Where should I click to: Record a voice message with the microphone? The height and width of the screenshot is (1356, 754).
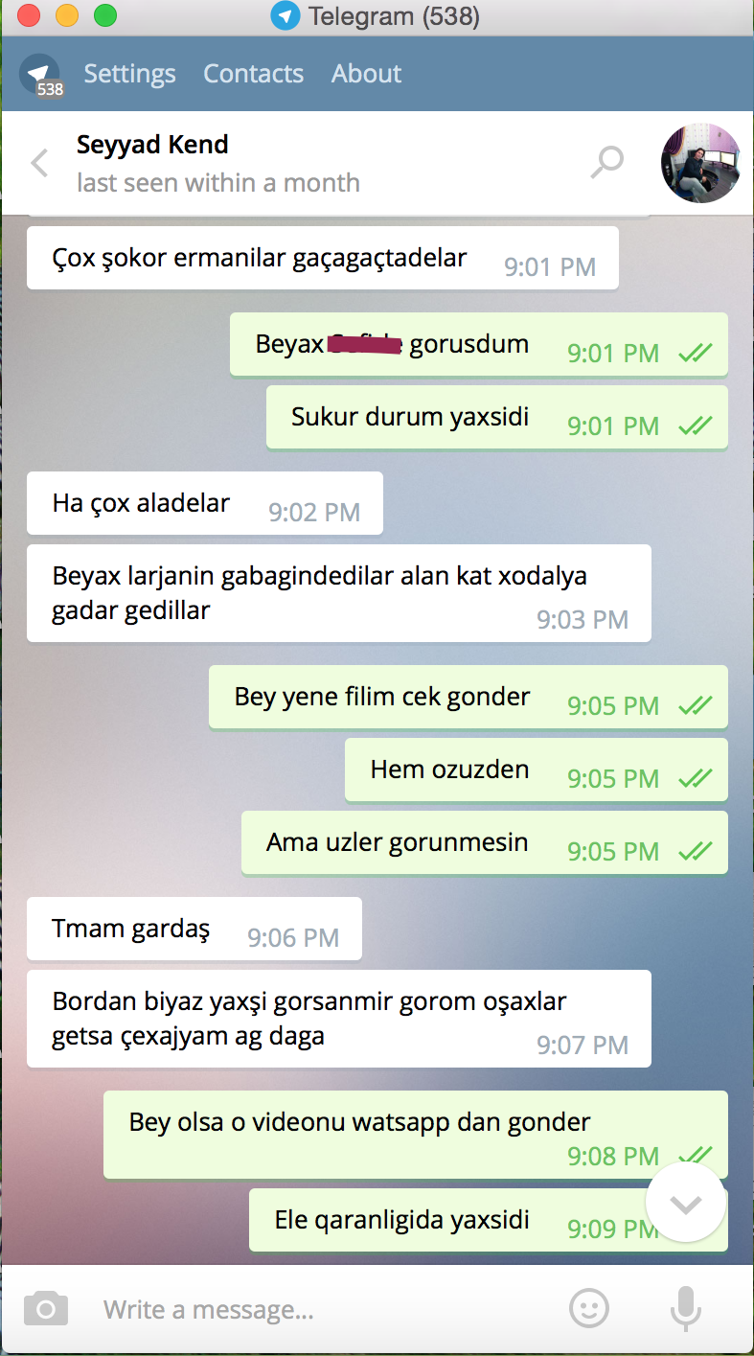pos(685,1308)
